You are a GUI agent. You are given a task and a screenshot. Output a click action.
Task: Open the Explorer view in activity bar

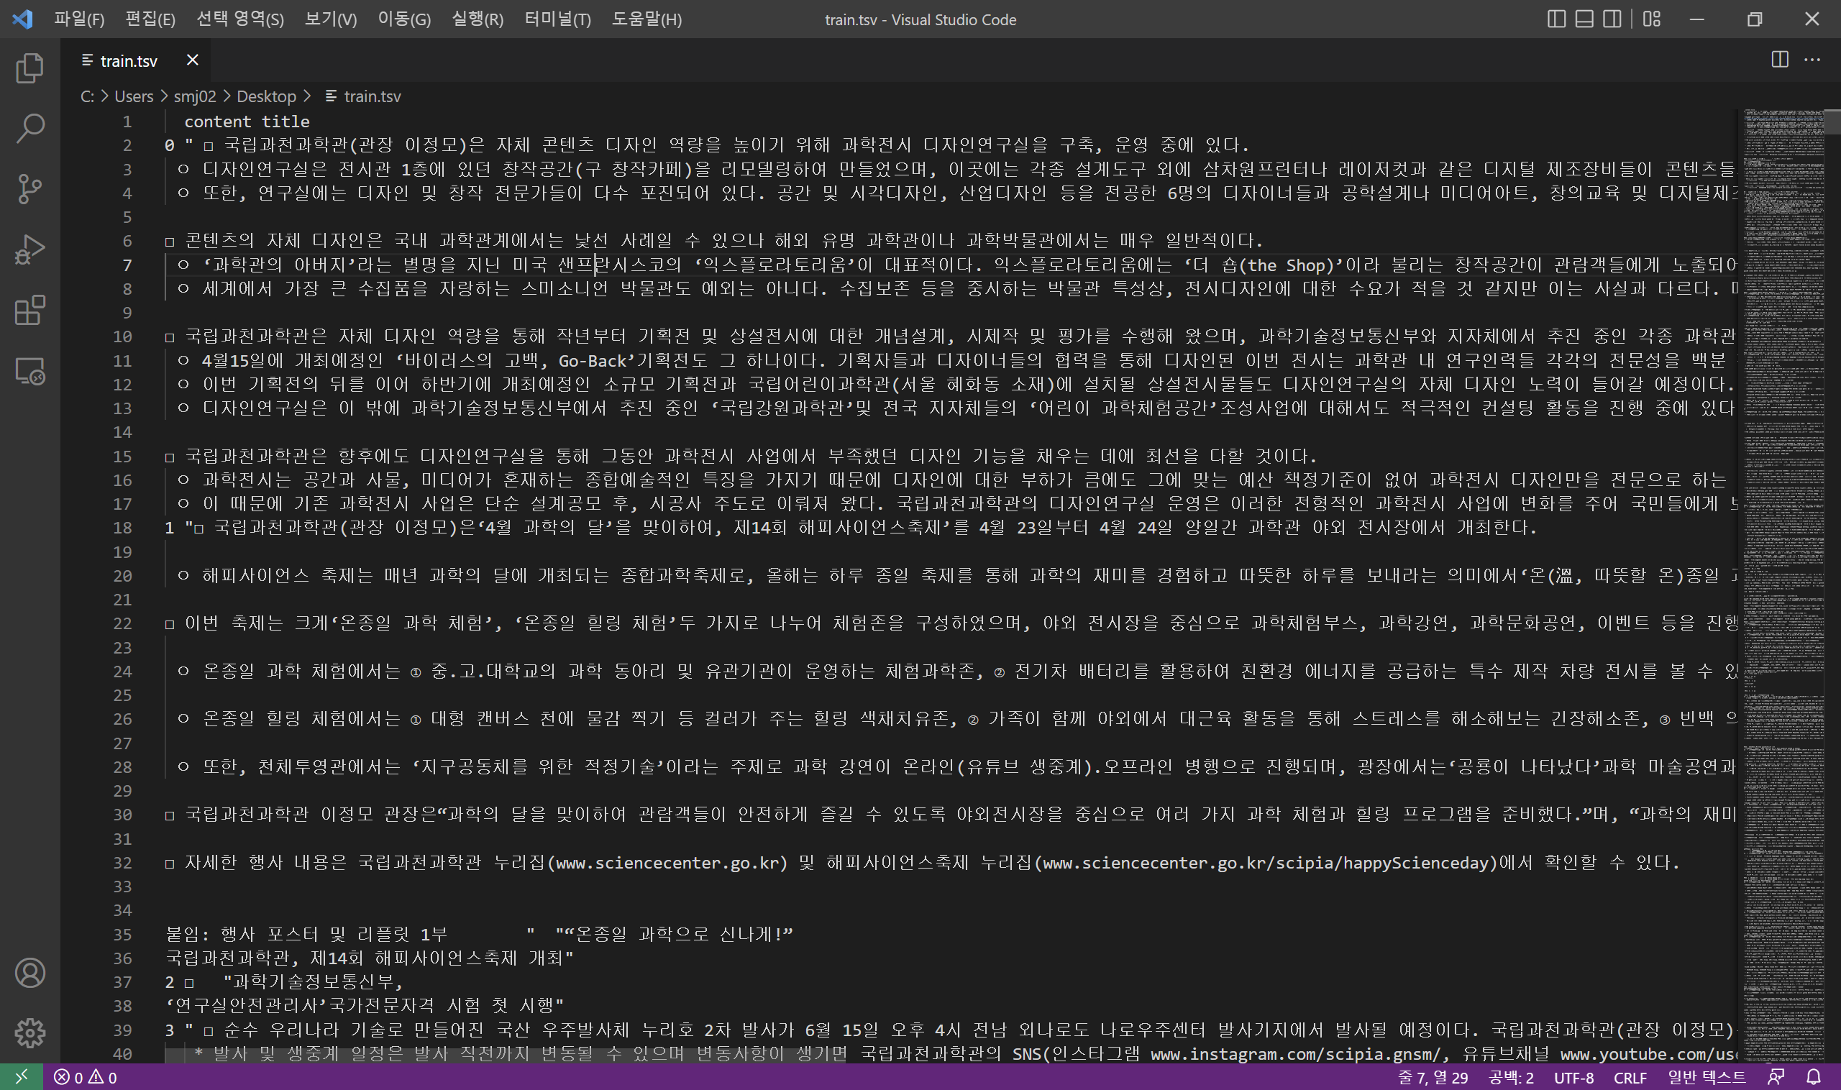click(x=29, y=68)
